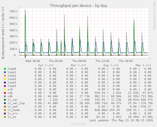Click the vdb current write value '43.40k'
The height and width of the screenshot is (127, 157).
tap(53, 96)
